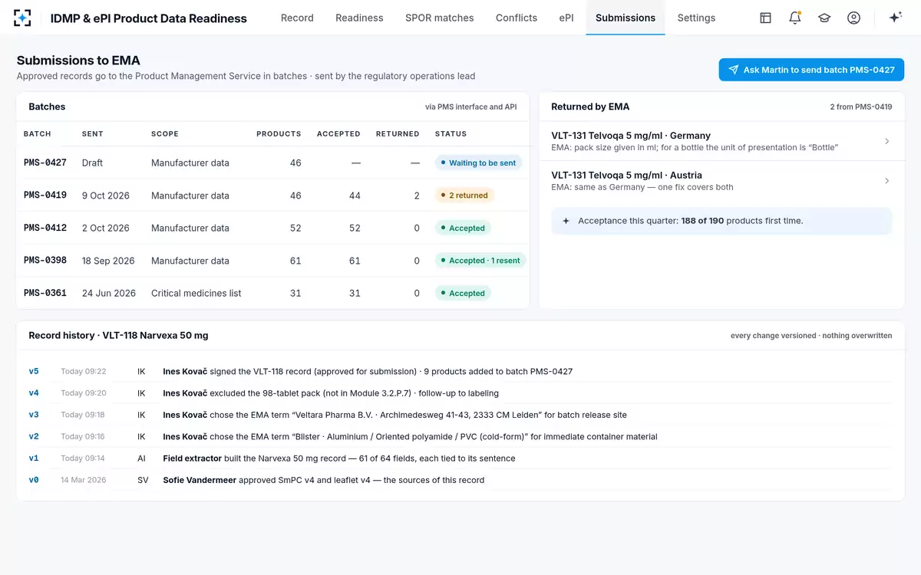Open the AI sparkle assistant icon

point(895,18)
